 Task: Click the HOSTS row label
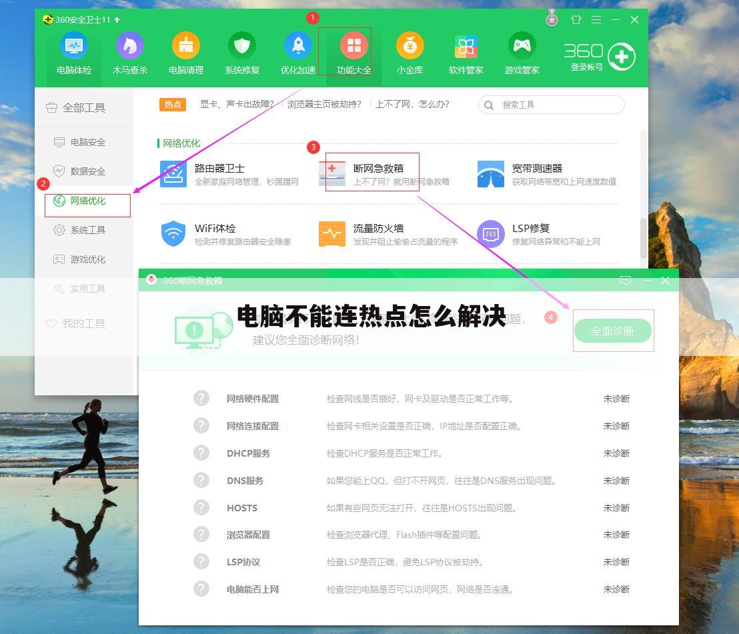pyautogui.click(x=242, y=508)
